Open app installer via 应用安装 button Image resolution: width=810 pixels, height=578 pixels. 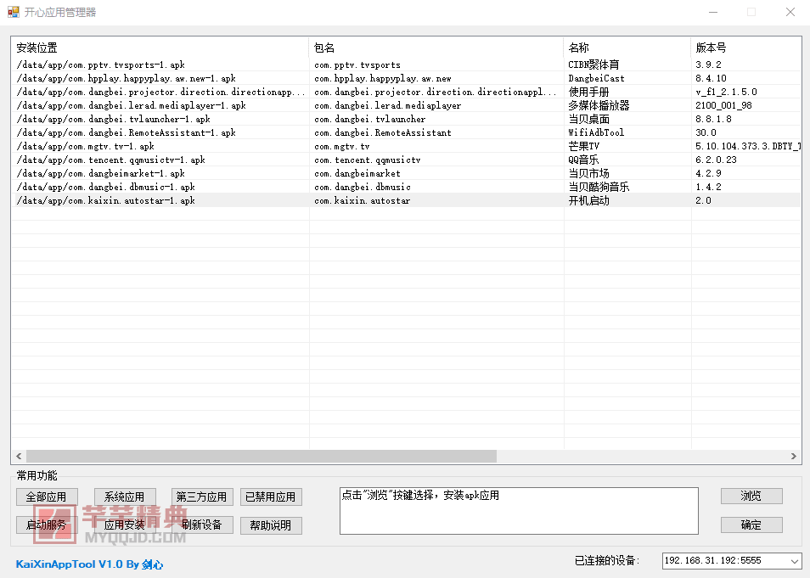coord(124,525)
